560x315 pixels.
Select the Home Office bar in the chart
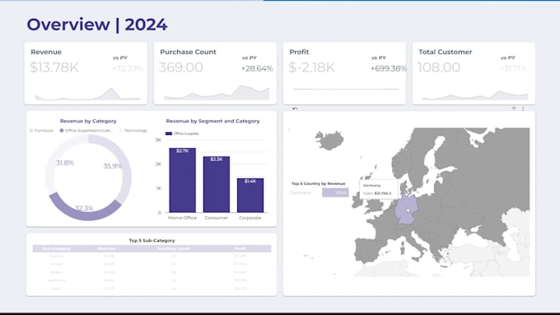(x=183, y=180)
